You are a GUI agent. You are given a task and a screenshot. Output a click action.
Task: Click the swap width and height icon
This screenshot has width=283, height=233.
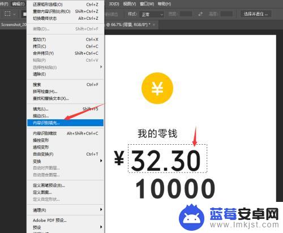pyautogui.click(x=200, y=14)
